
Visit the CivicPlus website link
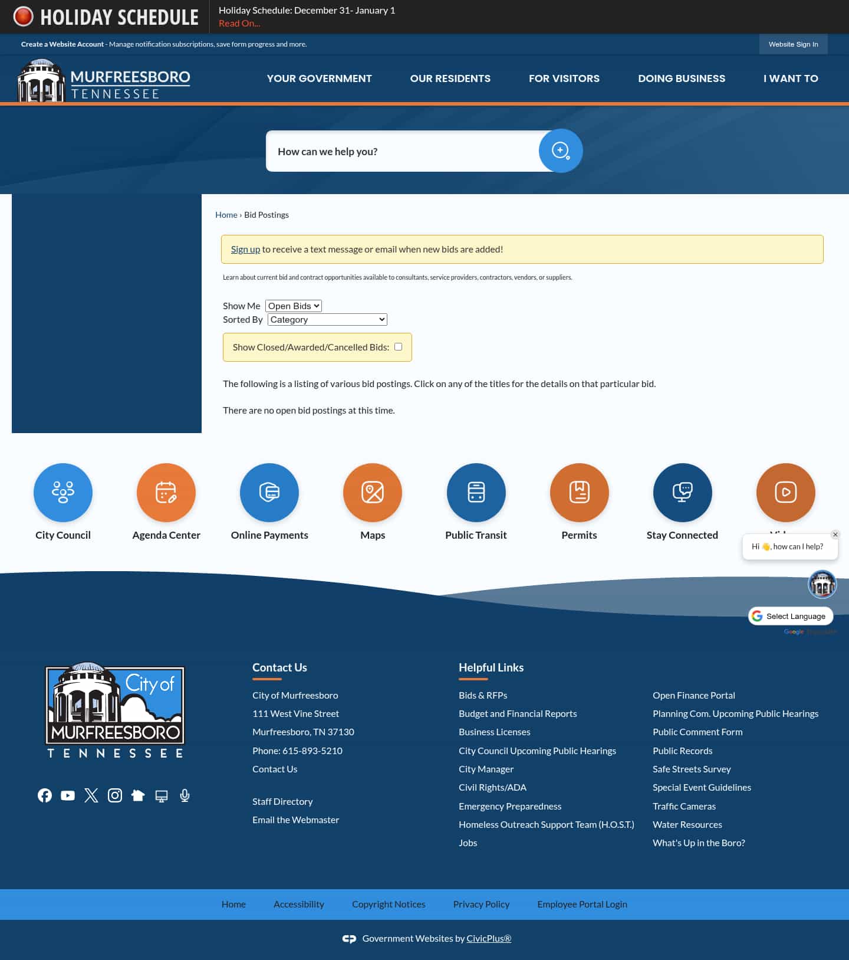(489, 938)
